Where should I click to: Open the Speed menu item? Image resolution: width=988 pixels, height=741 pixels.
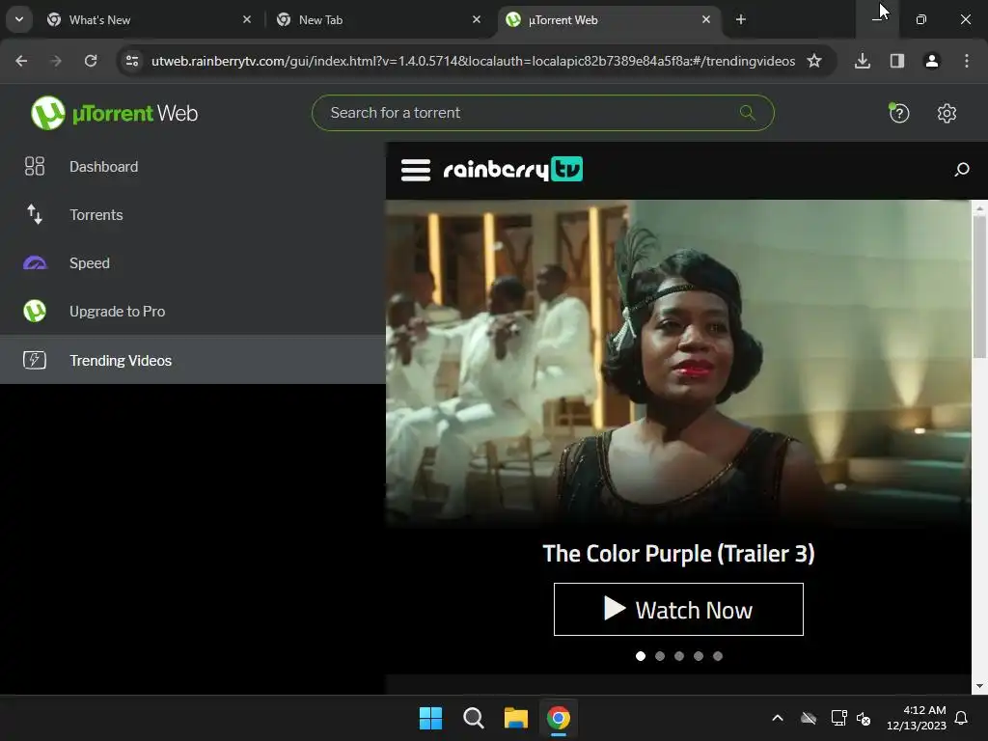click(193, 262)
